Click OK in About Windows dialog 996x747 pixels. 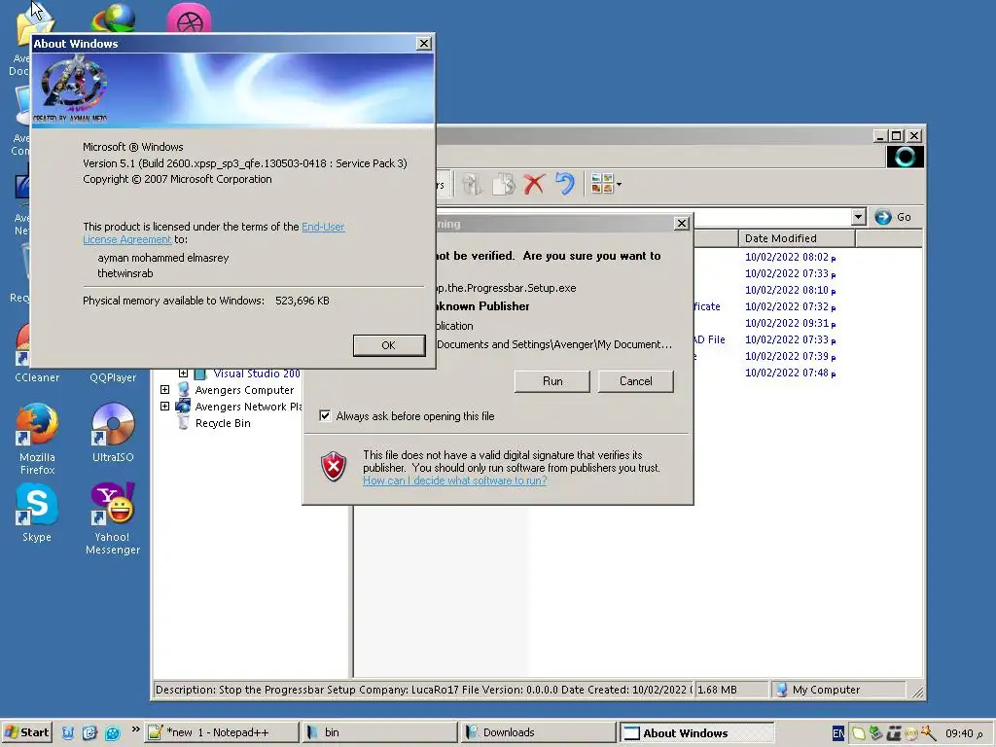(389, 345)
